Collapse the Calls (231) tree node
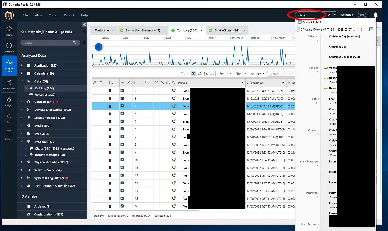Viewport: 388px width, 231px height. [x=22, y=81]
